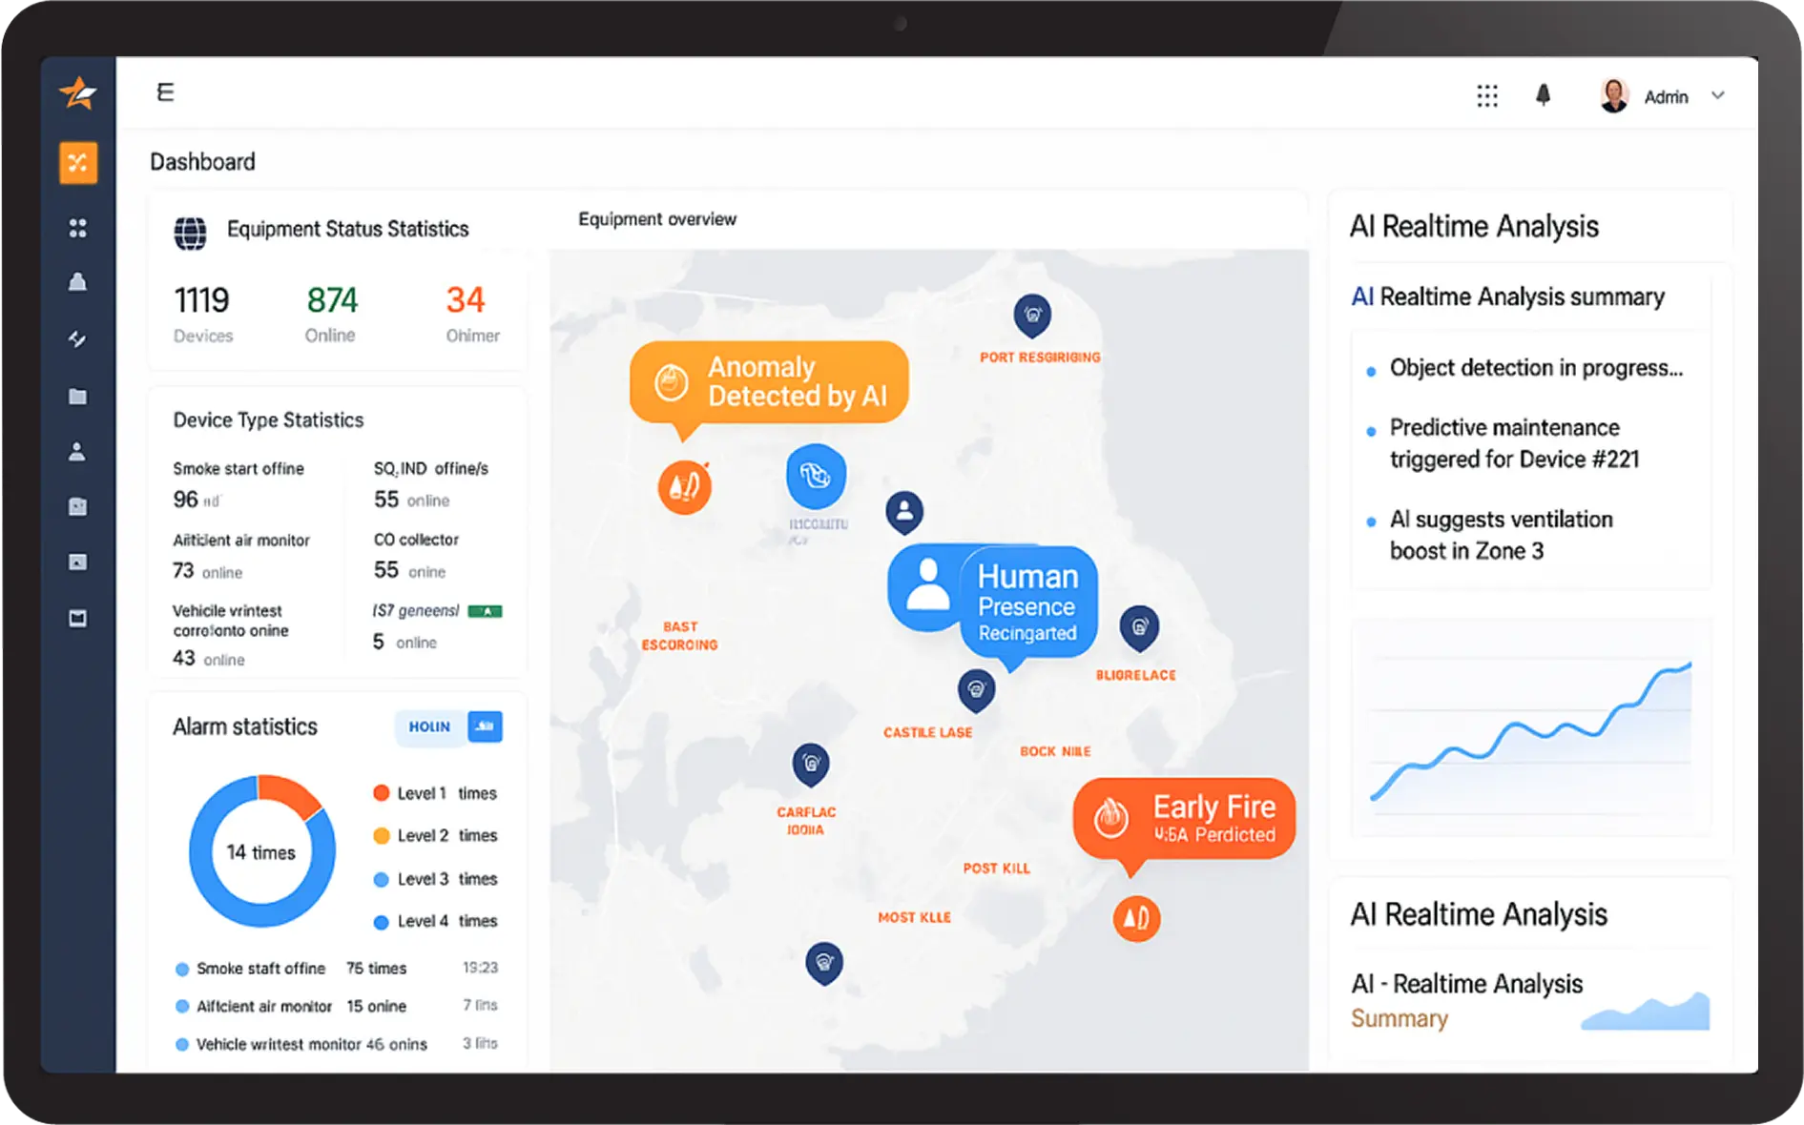Click the Early Fire alert callout
Screen dimensions: 1804x1125
coord(1184,819)
